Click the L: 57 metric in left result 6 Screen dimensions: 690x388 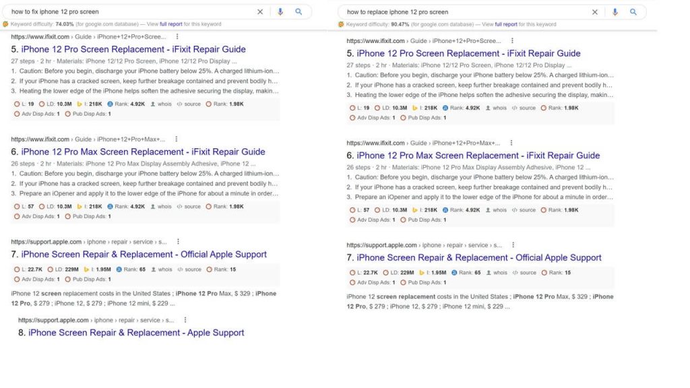point(24,206)
